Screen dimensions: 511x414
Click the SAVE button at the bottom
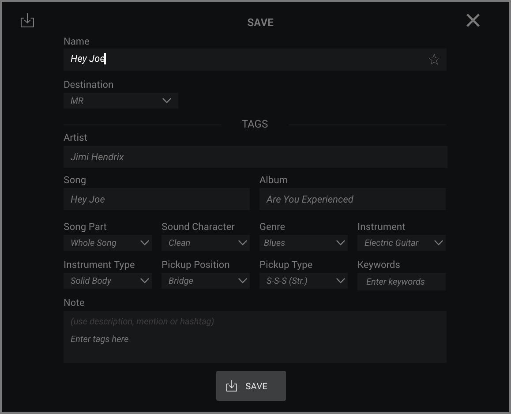[251, 386]
